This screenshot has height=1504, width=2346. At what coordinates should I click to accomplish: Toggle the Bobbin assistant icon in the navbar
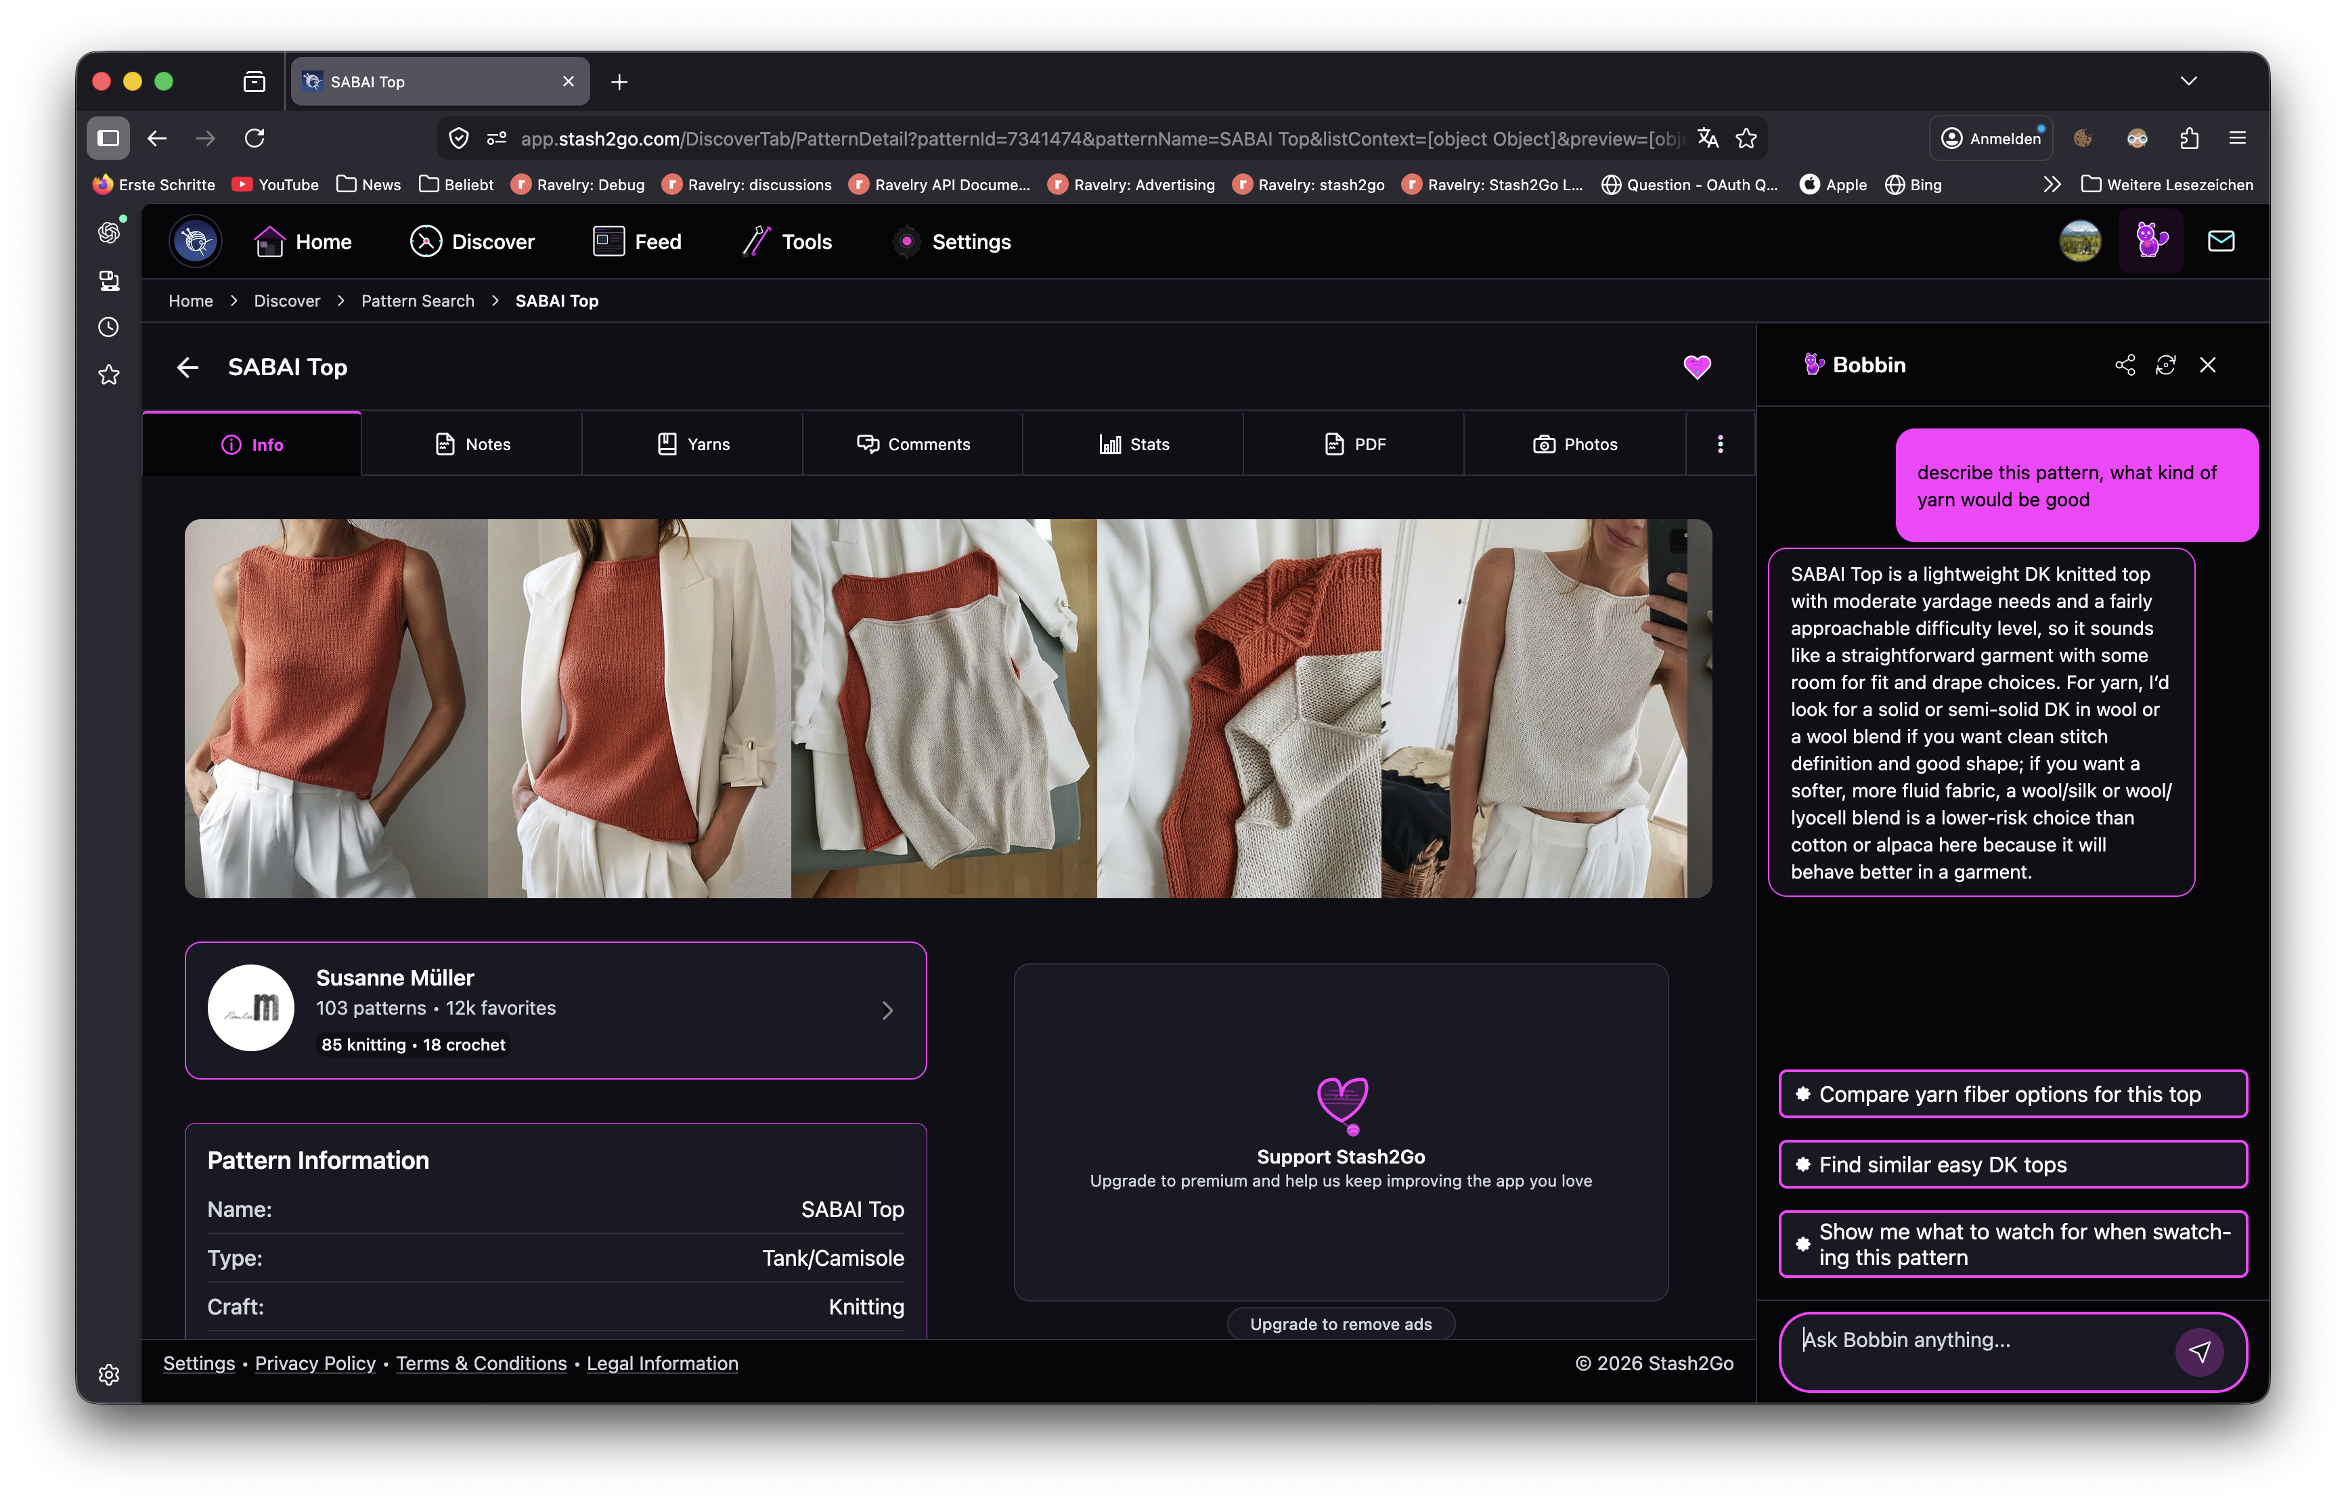pos(2150,241)
